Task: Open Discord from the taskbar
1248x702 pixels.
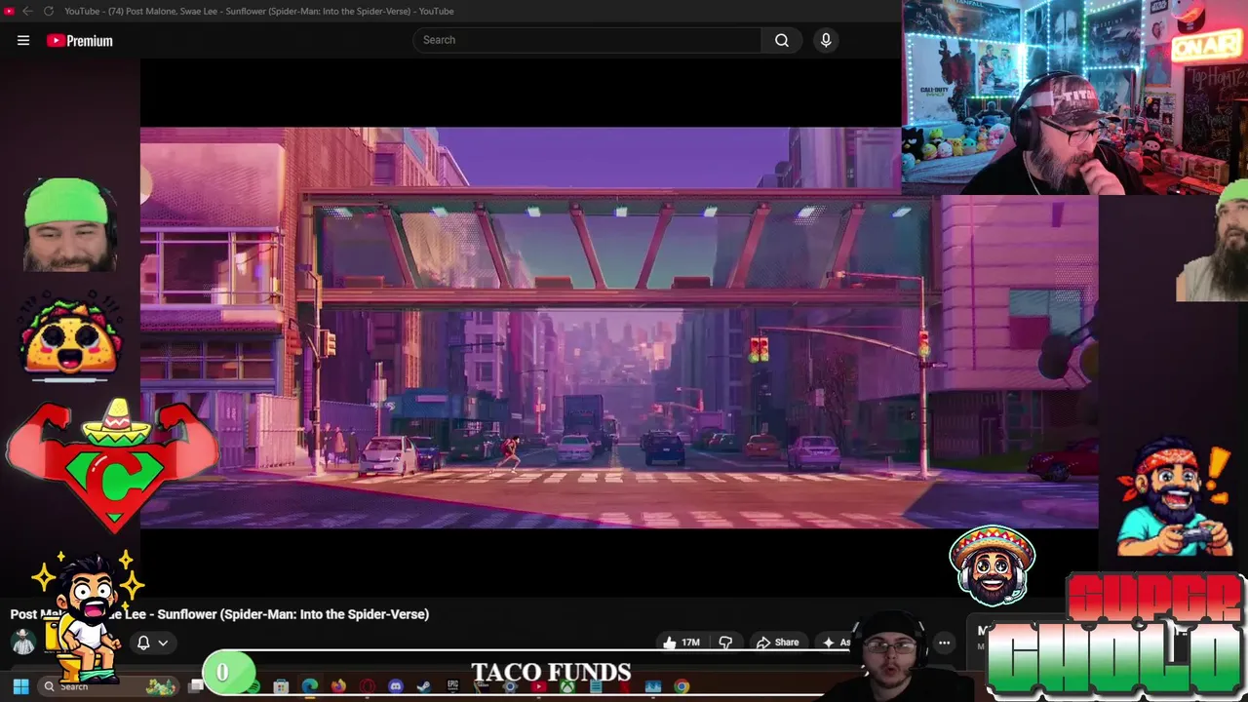Action: [x=395, y=686]
